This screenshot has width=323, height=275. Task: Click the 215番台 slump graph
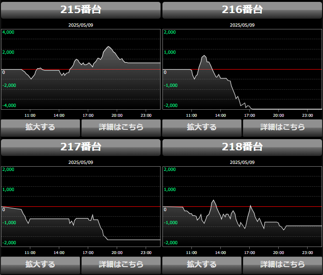[x=81, y=70]
